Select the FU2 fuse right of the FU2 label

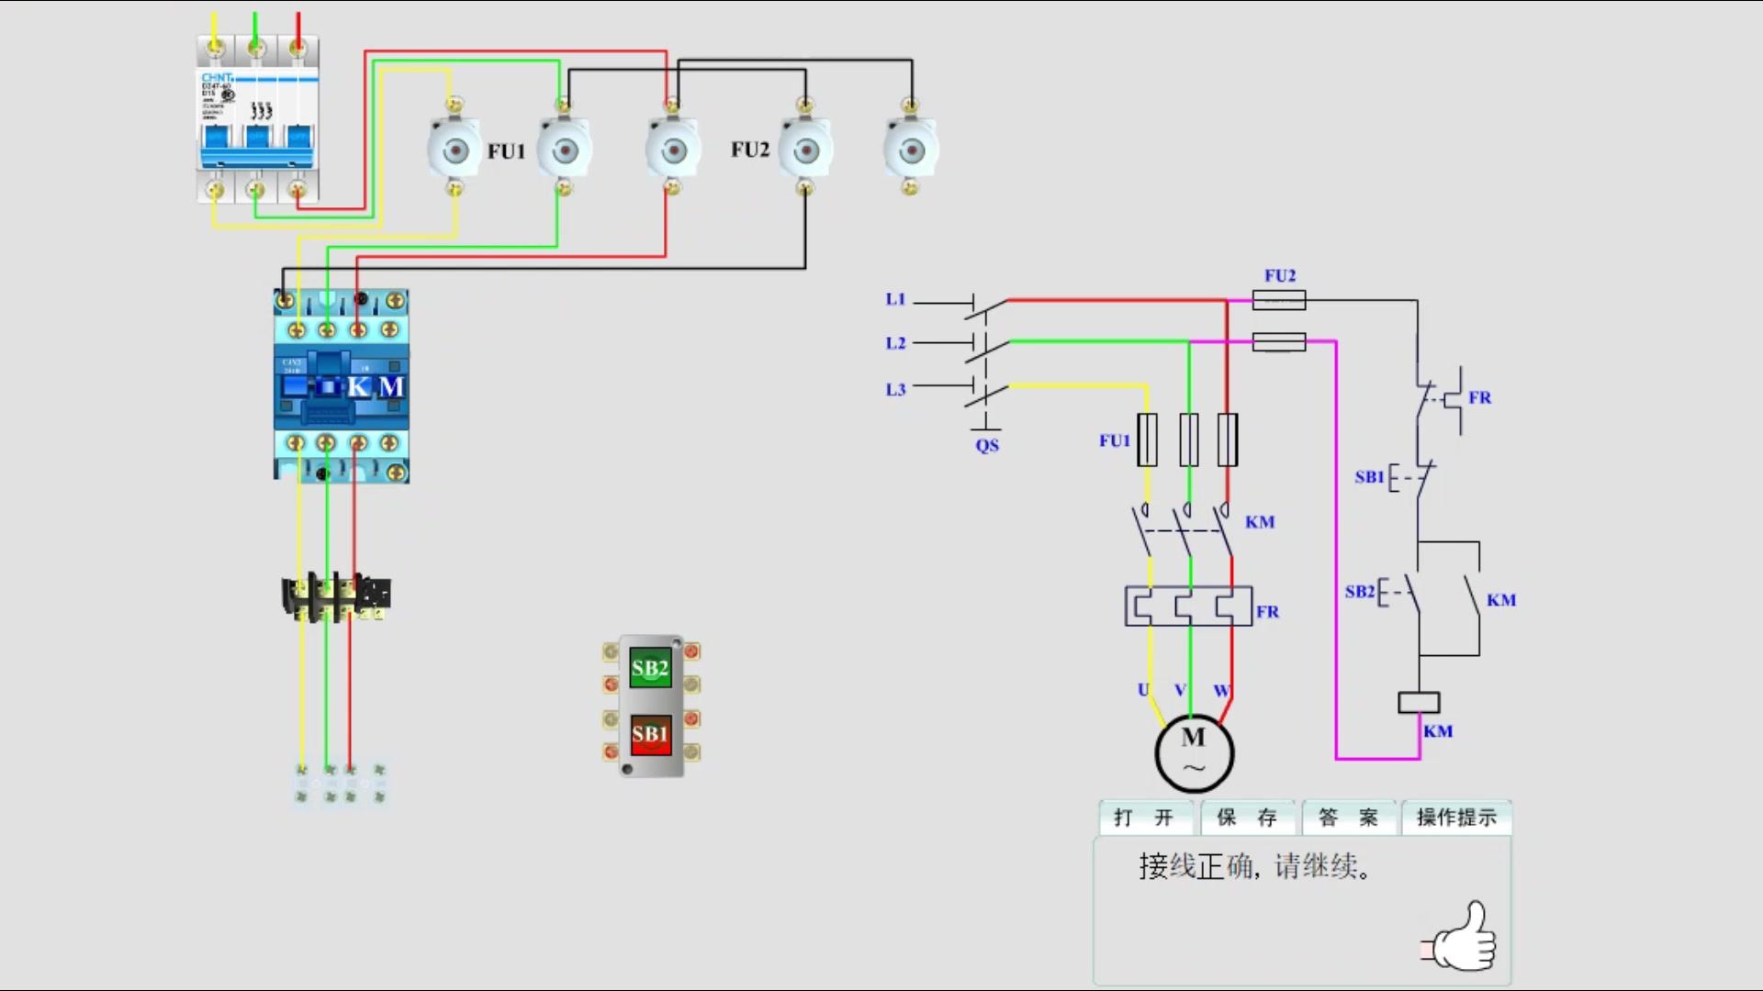(805, 150)
